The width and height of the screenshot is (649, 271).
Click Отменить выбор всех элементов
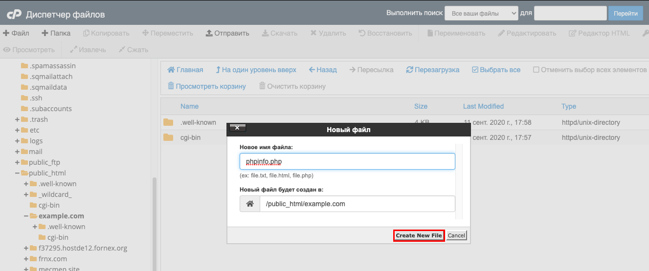590,70
